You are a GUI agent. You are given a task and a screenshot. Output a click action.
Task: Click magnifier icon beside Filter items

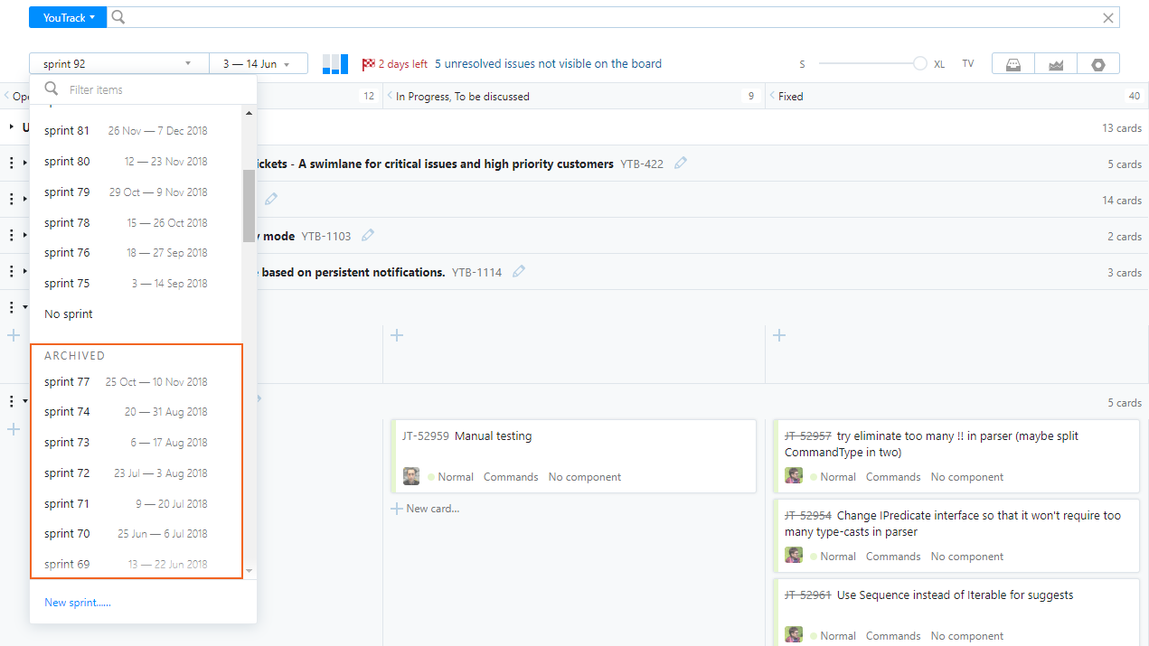point(52,89)
